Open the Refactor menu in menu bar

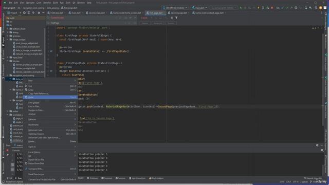(x=47, y=3)
